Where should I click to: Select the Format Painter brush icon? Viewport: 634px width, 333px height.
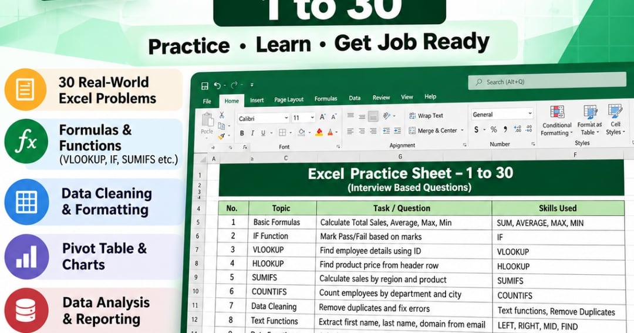221,136
